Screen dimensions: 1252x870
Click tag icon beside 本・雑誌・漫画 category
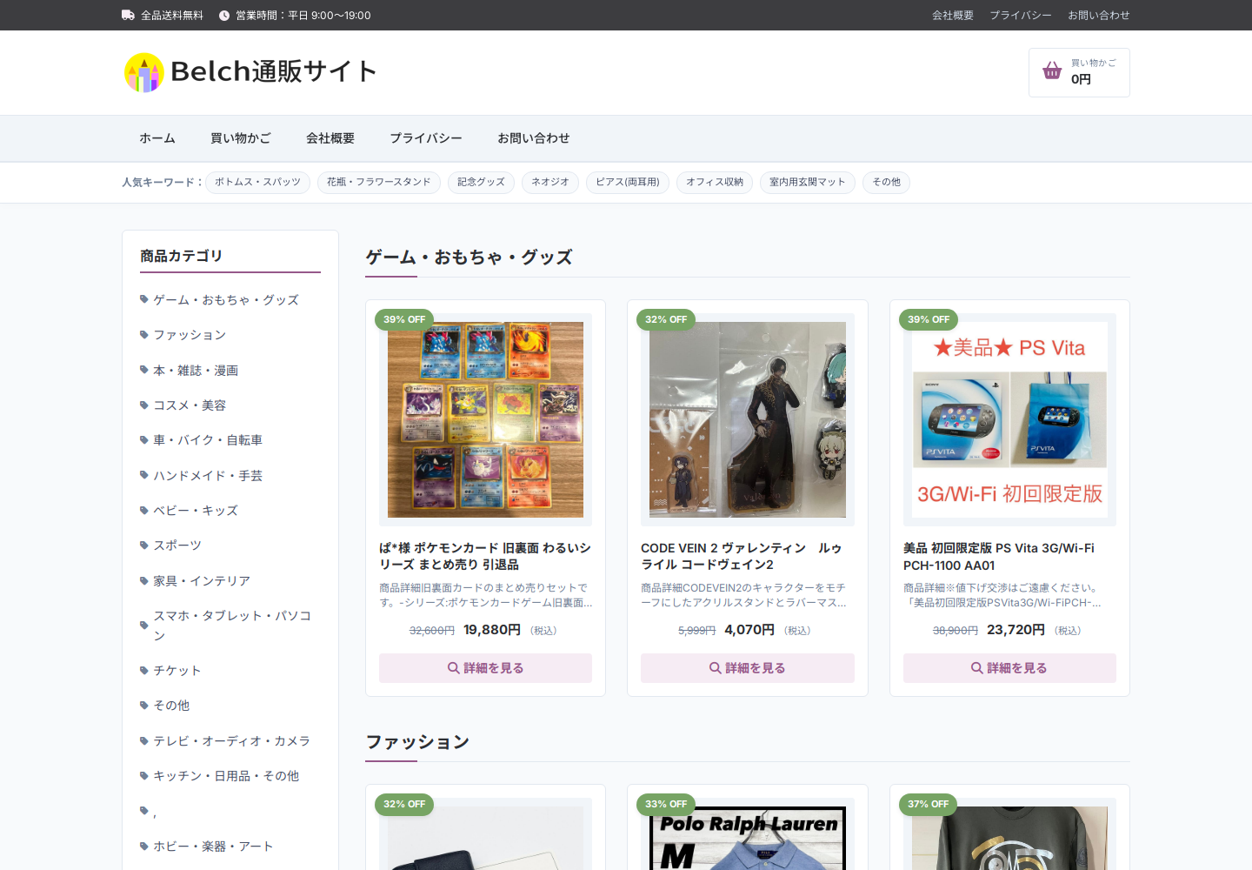[x=144, y=370]
